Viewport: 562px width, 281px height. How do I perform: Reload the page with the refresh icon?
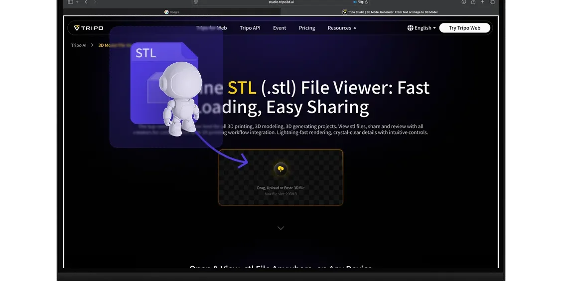click(x=366, y=2)
